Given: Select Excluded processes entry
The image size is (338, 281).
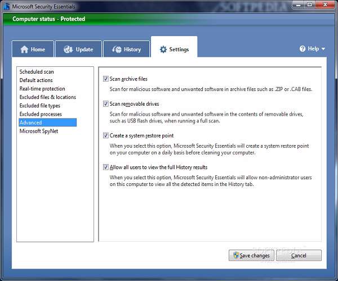Looking at the screenshot, I should pos(41,114).
